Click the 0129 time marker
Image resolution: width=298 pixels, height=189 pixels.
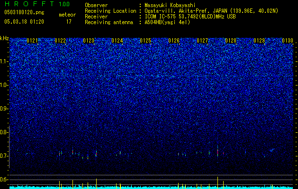pyautogui.click(x=259, y=41)
